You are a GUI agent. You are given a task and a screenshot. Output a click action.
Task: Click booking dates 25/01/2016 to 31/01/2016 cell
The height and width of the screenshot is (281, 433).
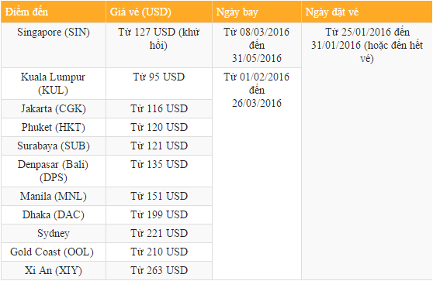tap(367, 151)
